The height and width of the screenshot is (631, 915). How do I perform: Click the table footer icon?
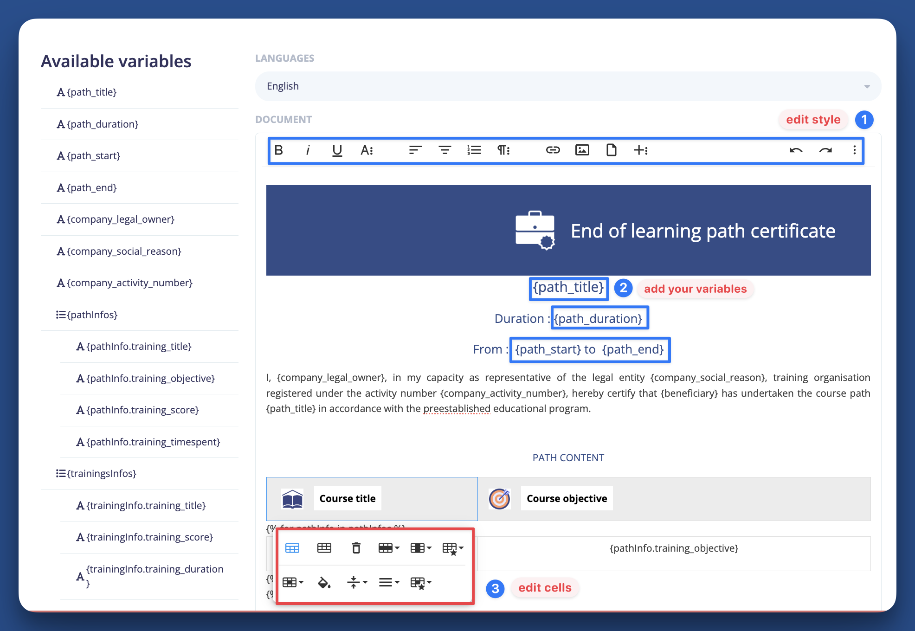pos(324,548)
